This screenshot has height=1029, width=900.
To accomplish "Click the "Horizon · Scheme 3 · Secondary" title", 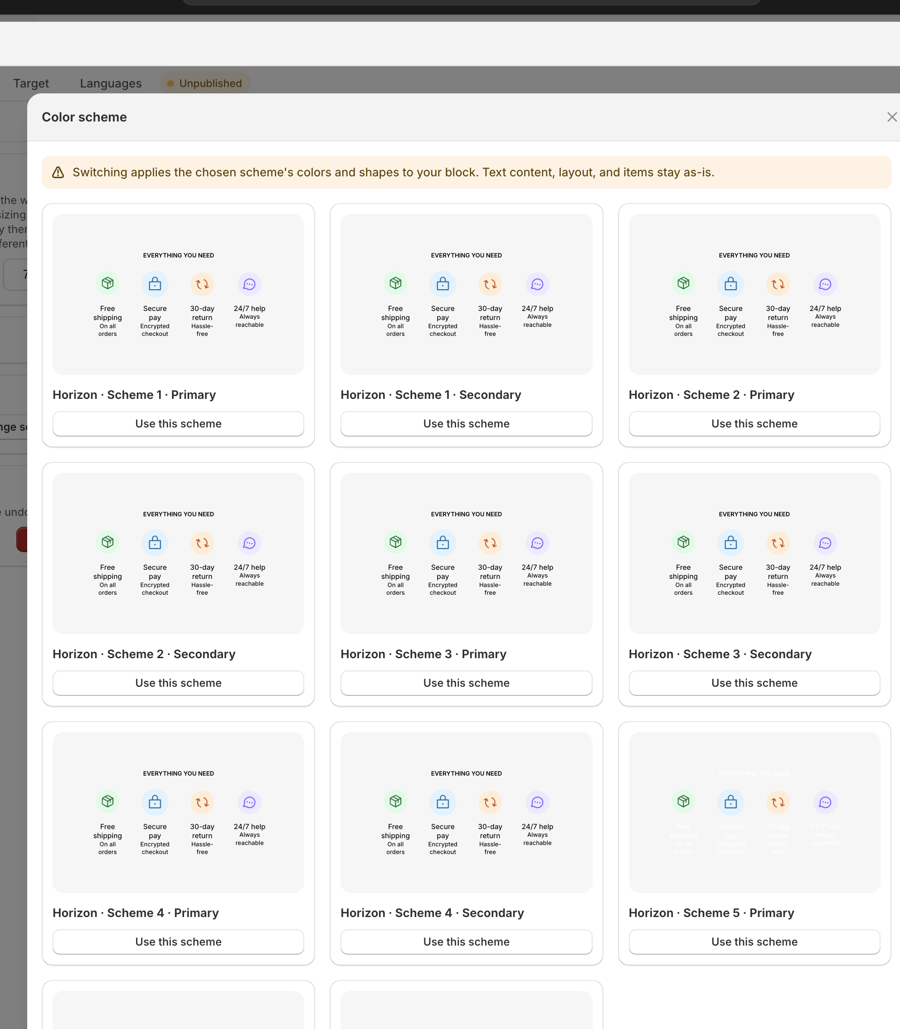I will (720, 654).
